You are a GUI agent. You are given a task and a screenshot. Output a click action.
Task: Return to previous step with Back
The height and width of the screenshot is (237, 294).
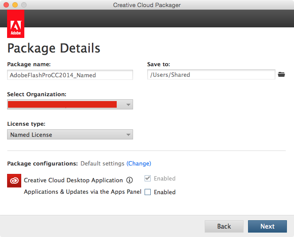click(x=224, y=226)
